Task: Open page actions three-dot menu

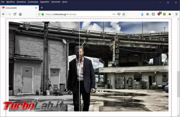Action: click(x=114, y=14)
